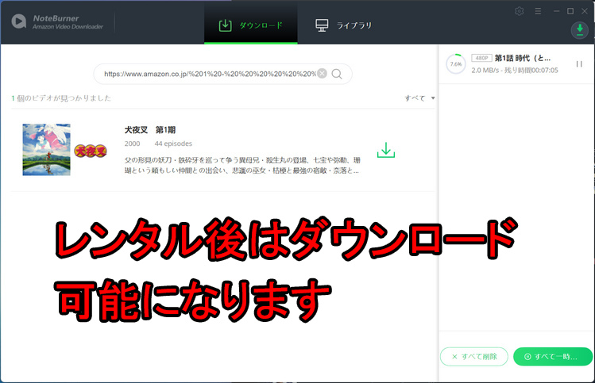Switch to the ライブラリ tab
This screenshot has width=595, height=383.
click(344, 25)
